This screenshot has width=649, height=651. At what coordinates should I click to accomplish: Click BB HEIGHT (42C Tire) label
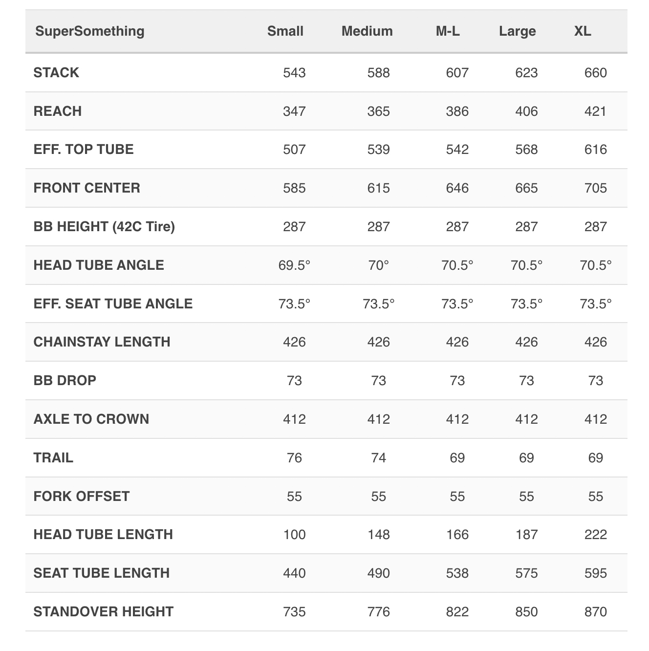[104, 227]
